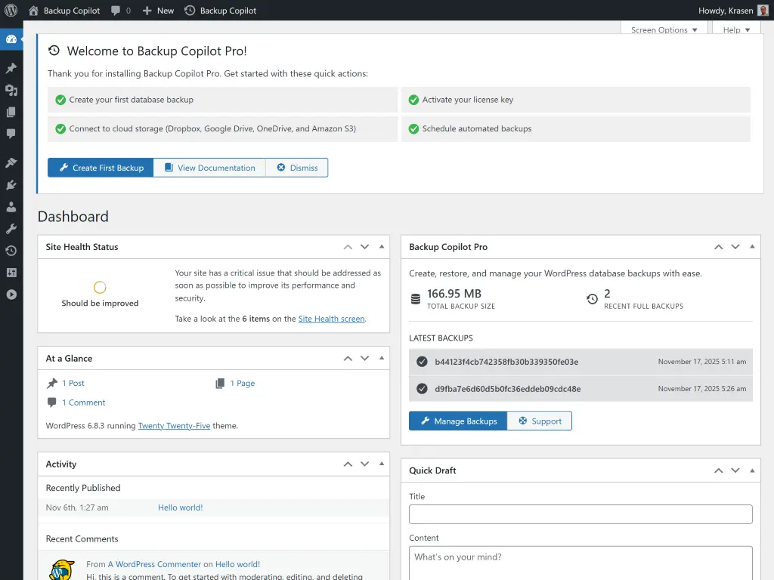
Task: Open Plugins via the plug icon
Action: 11,185
